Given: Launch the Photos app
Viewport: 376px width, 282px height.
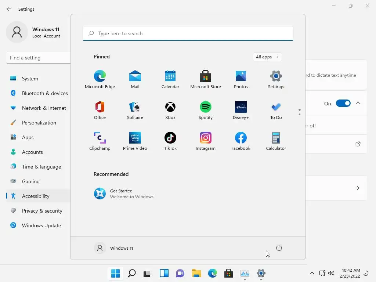Looking at the screenshot, I should pyautogui.click(x=241, y=80).
